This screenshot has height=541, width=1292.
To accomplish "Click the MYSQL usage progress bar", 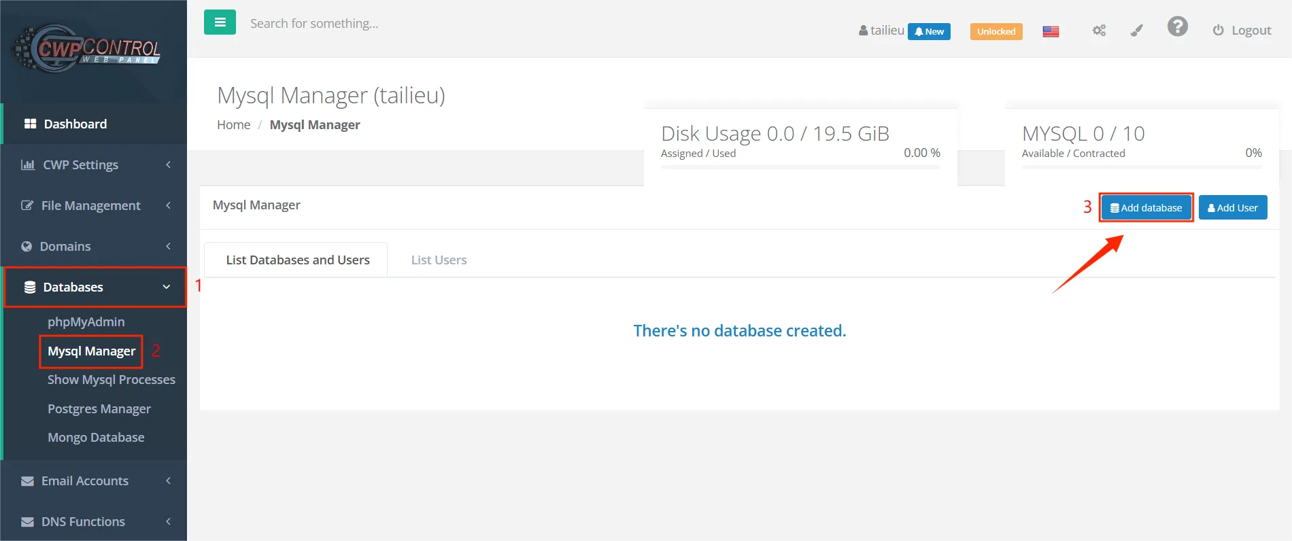I will [1142, 167].
